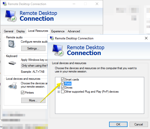
Task: Close the front Remote Desktop Connection dialog
Action: [x=146, y=38]
